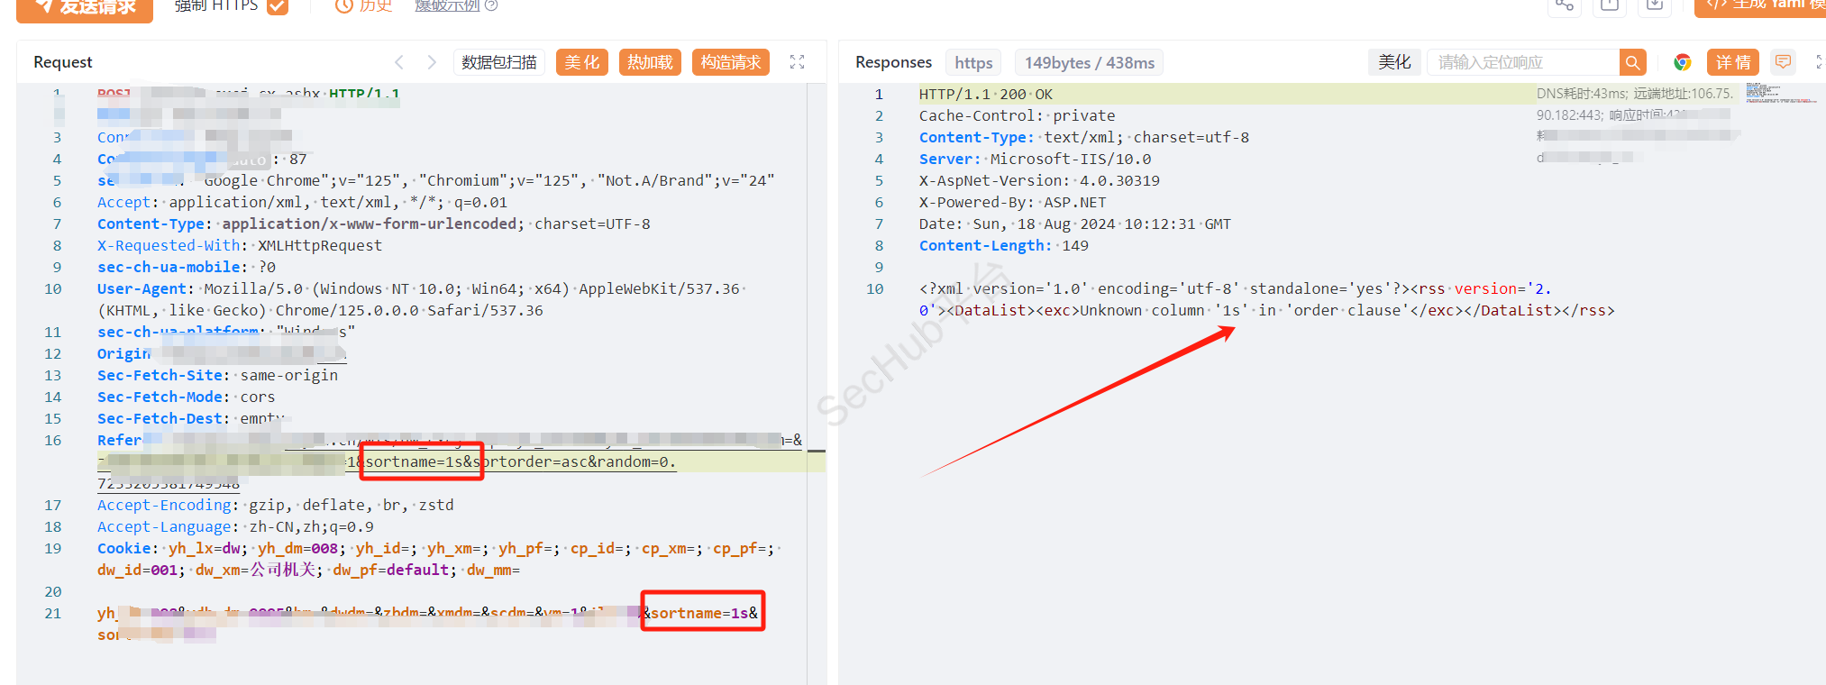Click the 数据包扫描 packet scan button
The width and height of the screenshot is (1826, 685).
[499, 62]
